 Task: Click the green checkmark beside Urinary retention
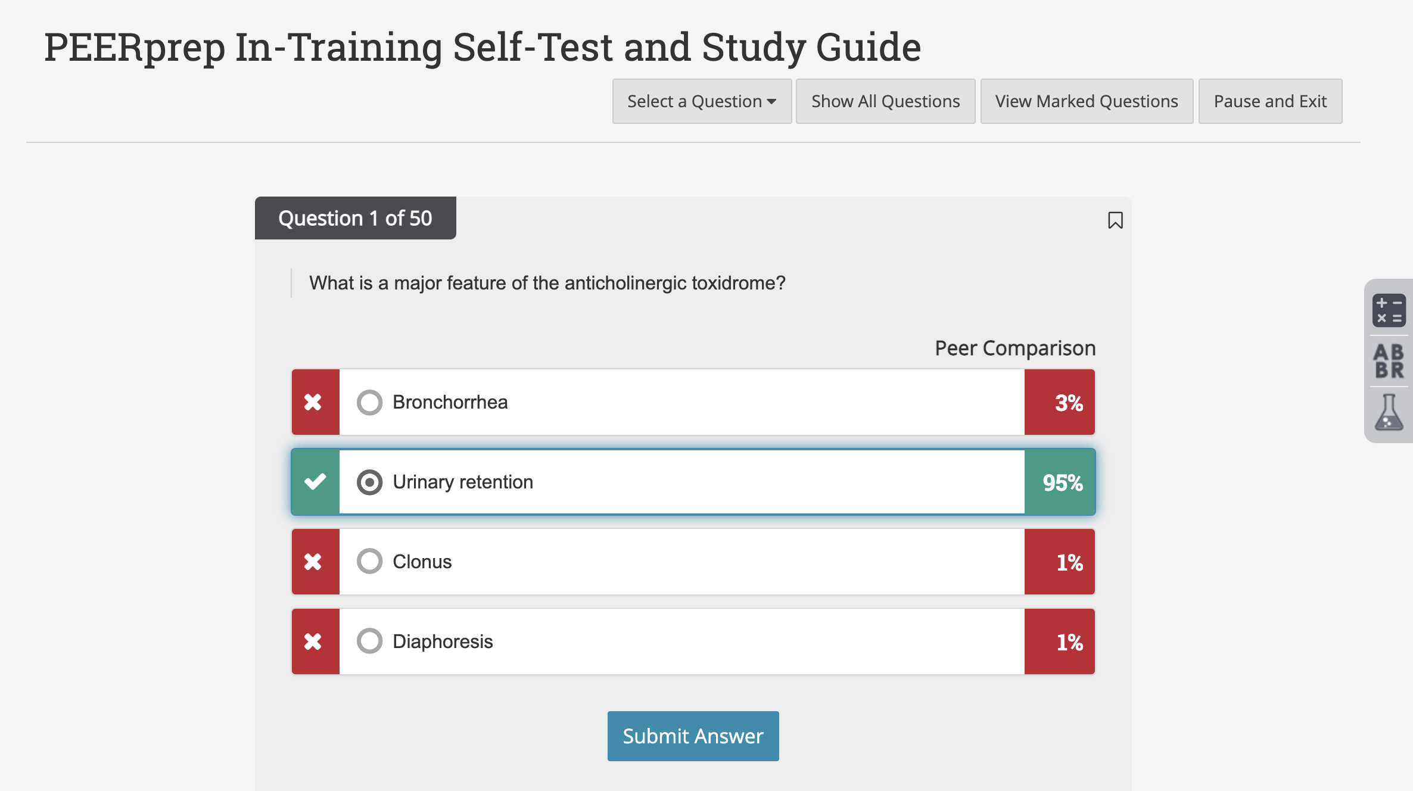[x=315, y=481]
